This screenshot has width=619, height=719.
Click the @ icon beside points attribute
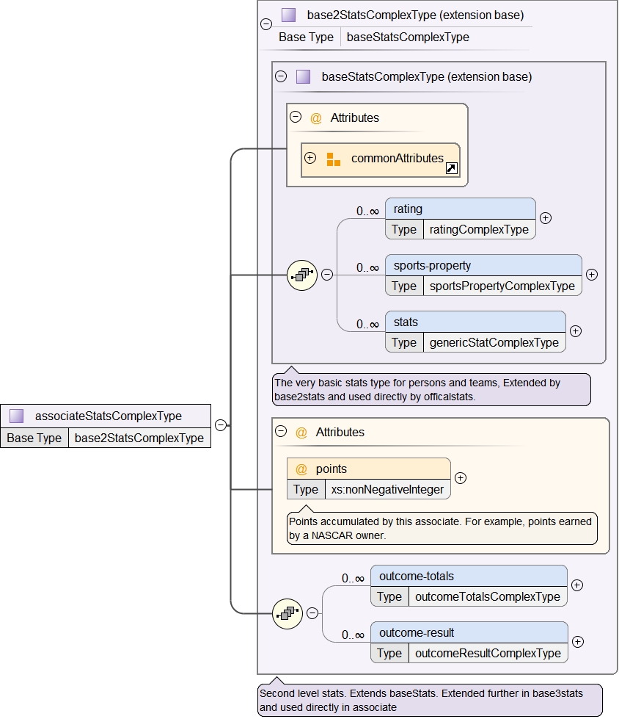pos(301,469)
